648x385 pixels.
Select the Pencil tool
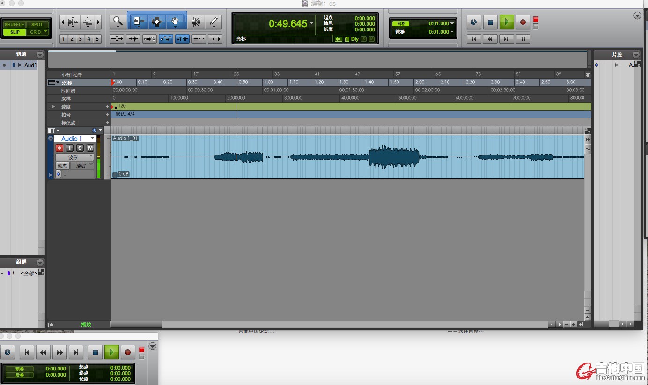click(214, 21)
